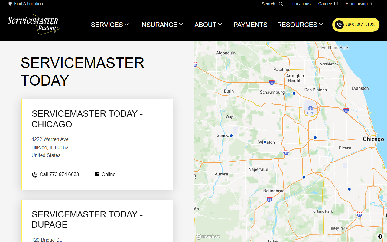387x242 pixels.
Task: Select the blue map marker south of ORD airport
Action: tap(315, 138)
